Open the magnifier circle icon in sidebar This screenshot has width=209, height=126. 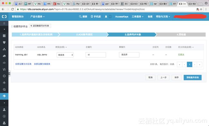[4, 90]
